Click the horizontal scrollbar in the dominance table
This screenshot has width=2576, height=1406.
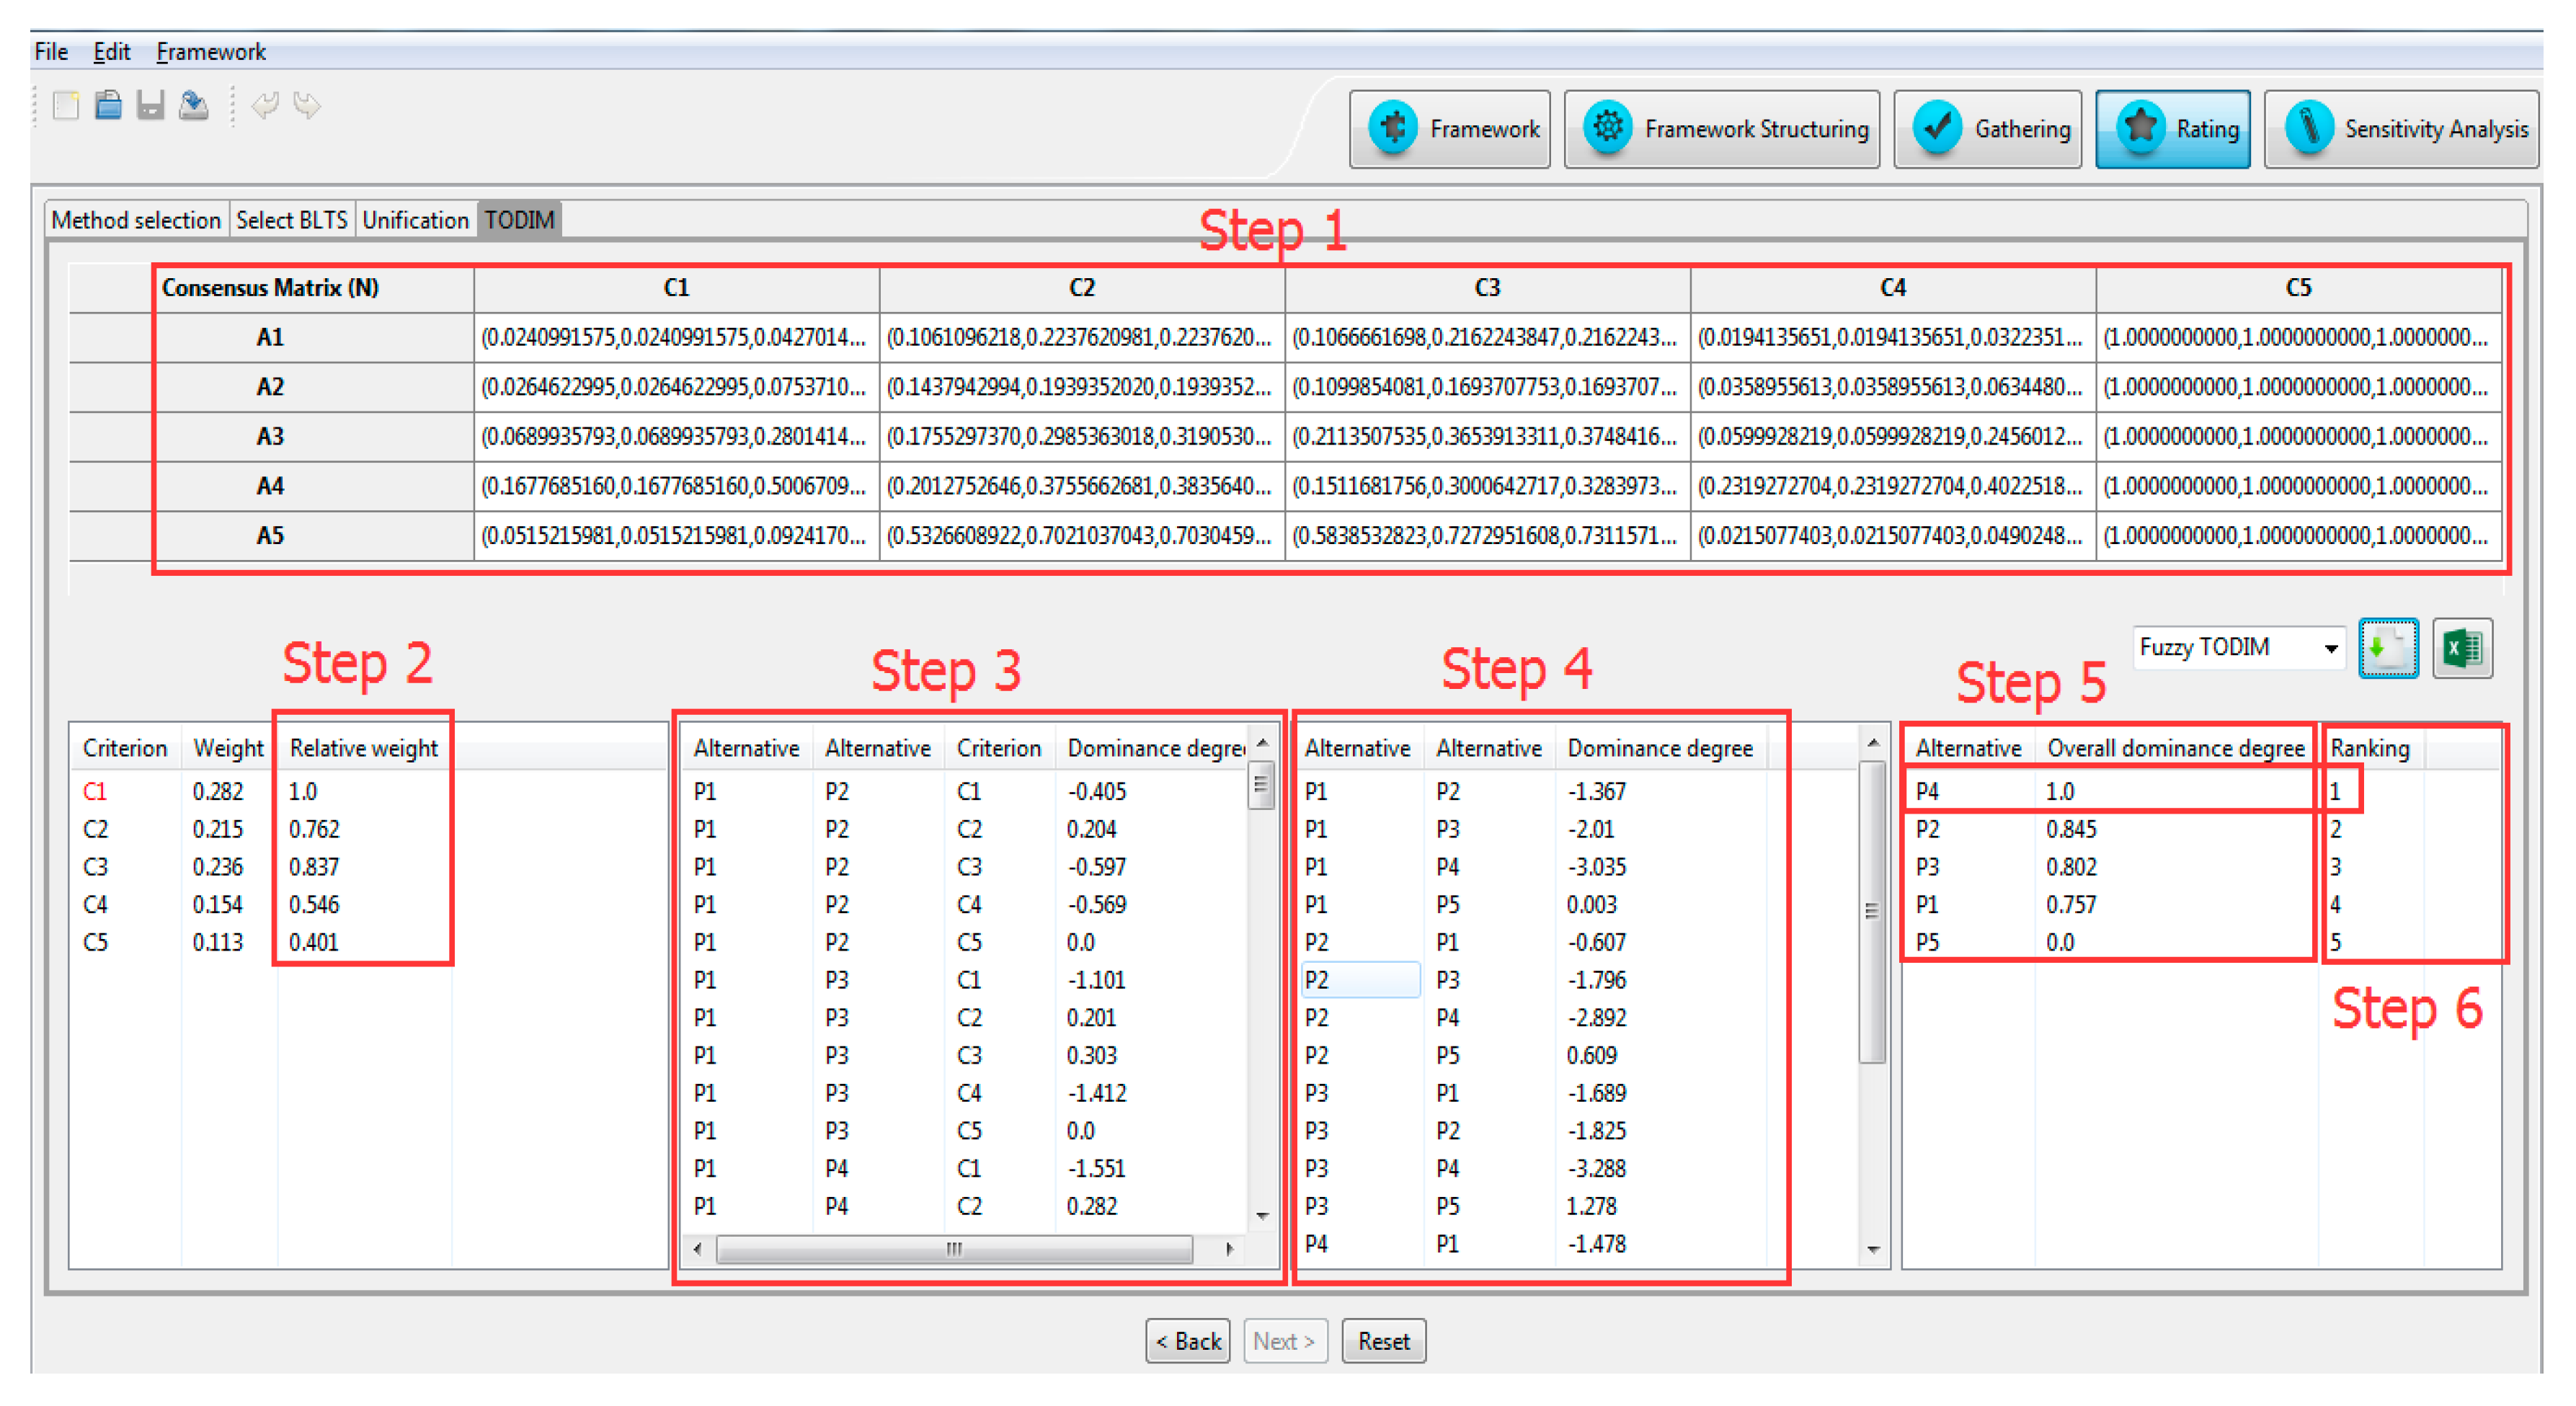954,1248
